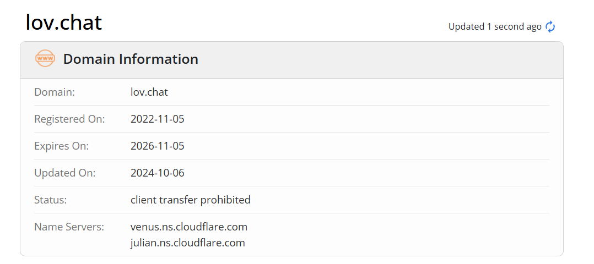Viewport: 594px width, 264px height.
Task: Click the lov.chat page title
Action: click(x=64, y=23)
